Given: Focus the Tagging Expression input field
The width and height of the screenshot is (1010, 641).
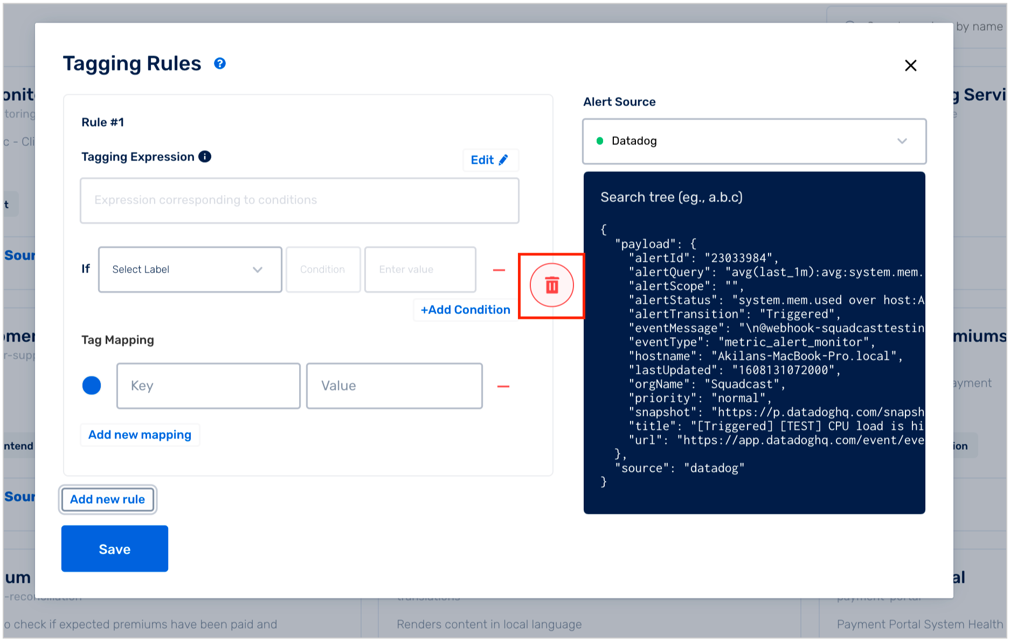Looking at the screenshot, I should click(300, 200).
